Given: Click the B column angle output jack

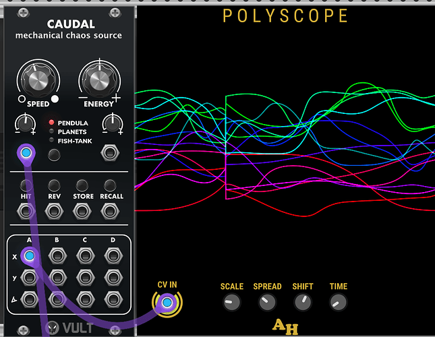Looking at the screenshot, I should click(x=57, y=299).
